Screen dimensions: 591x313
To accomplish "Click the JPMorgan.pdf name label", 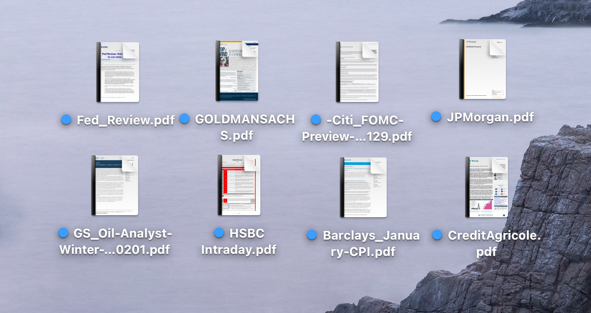I will point(490,117).
